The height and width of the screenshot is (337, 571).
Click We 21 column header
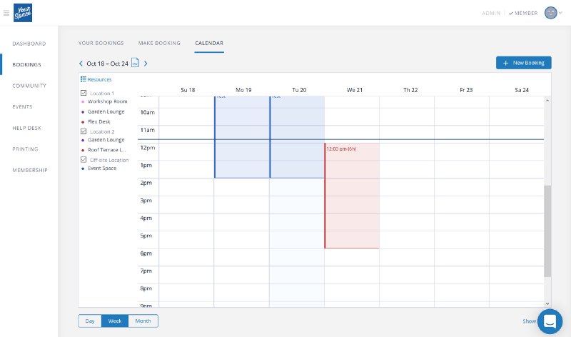(x=354, y=90)
